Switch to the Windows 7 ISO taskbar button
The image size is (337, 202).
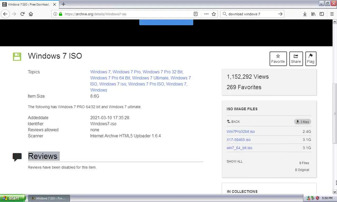(49, 198)
